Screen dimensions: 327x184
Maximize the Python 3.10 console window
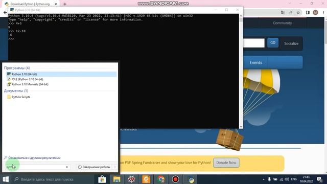point(226,10)
